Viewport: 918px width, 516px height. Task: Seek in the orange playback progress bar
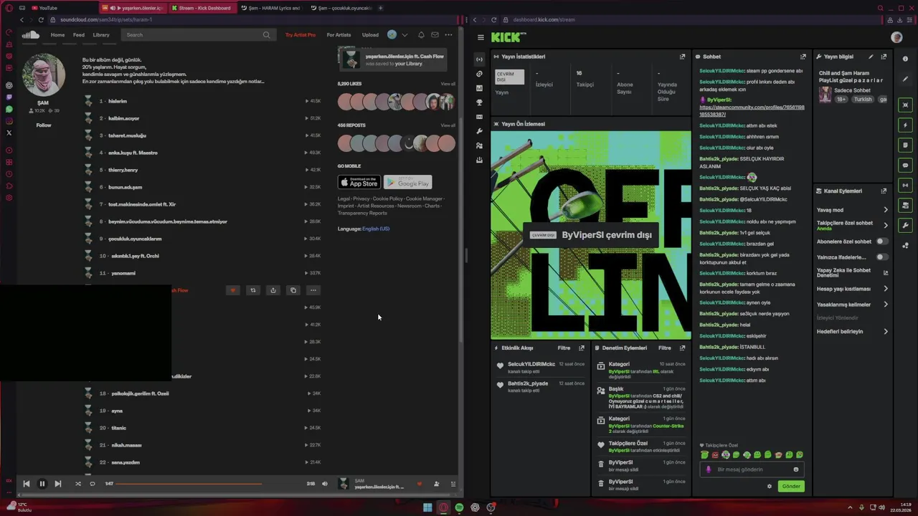tap(209, 484)
